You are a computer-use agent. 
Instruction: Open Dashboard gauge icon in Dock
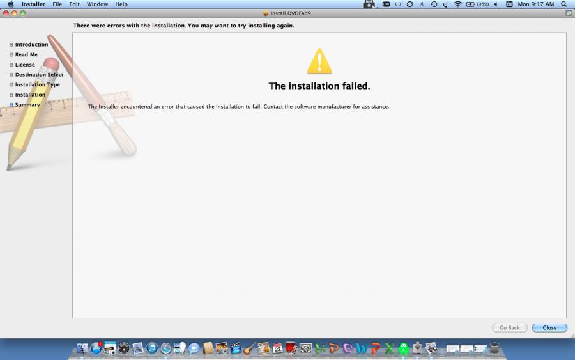[x=124, y=348]
